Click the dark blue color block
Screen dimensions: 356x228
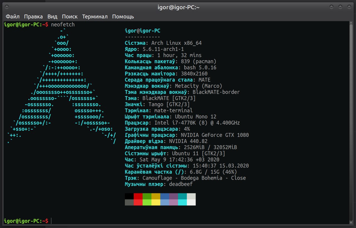tap(165, 196)
